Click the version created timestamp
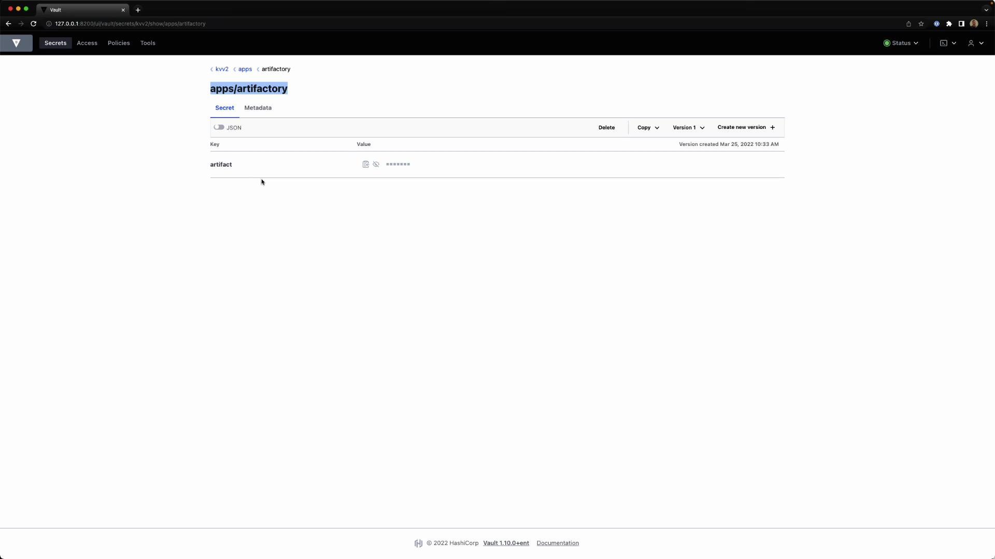 point(729,144)
